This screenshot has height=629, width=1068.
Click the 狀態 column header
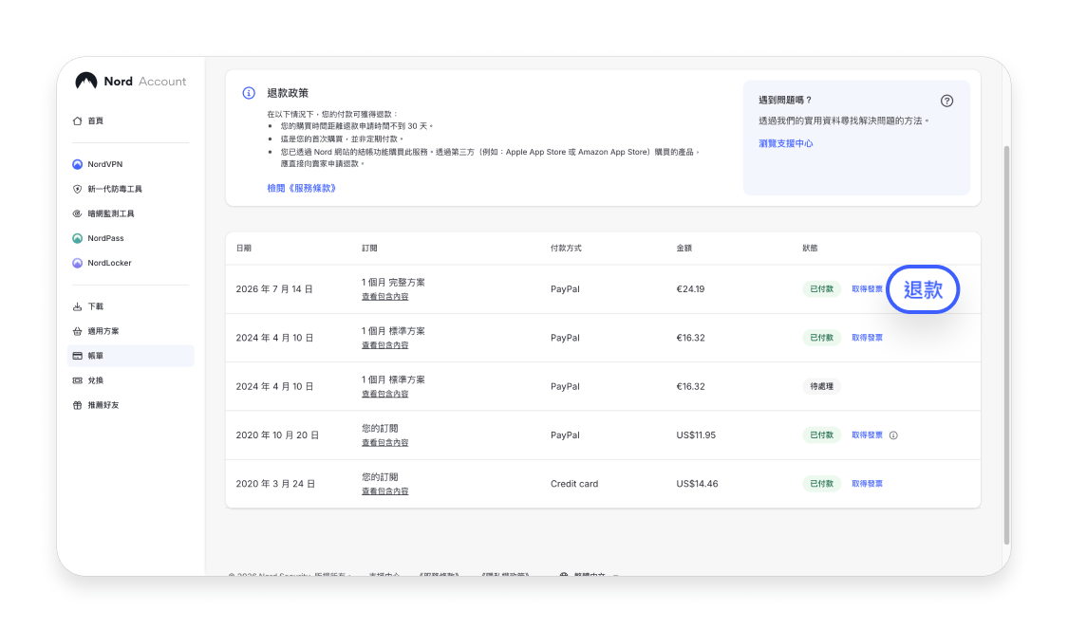point(810,248)
